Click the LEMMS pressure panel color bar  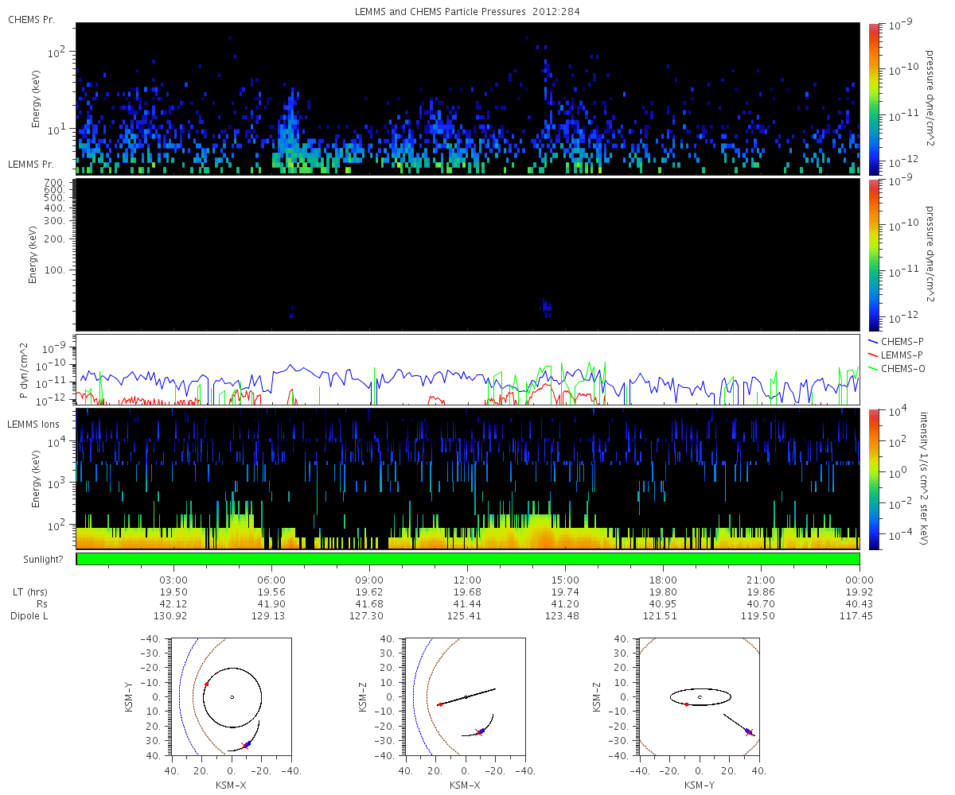point(873,254)
